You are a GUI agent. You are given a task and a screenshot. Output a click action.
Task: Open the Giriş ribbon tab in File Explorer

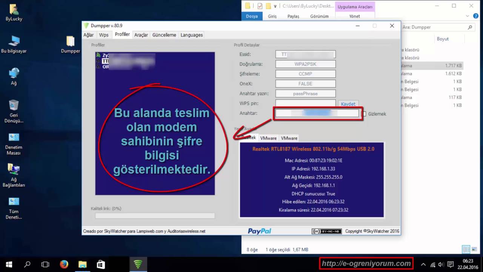(272, 16)
